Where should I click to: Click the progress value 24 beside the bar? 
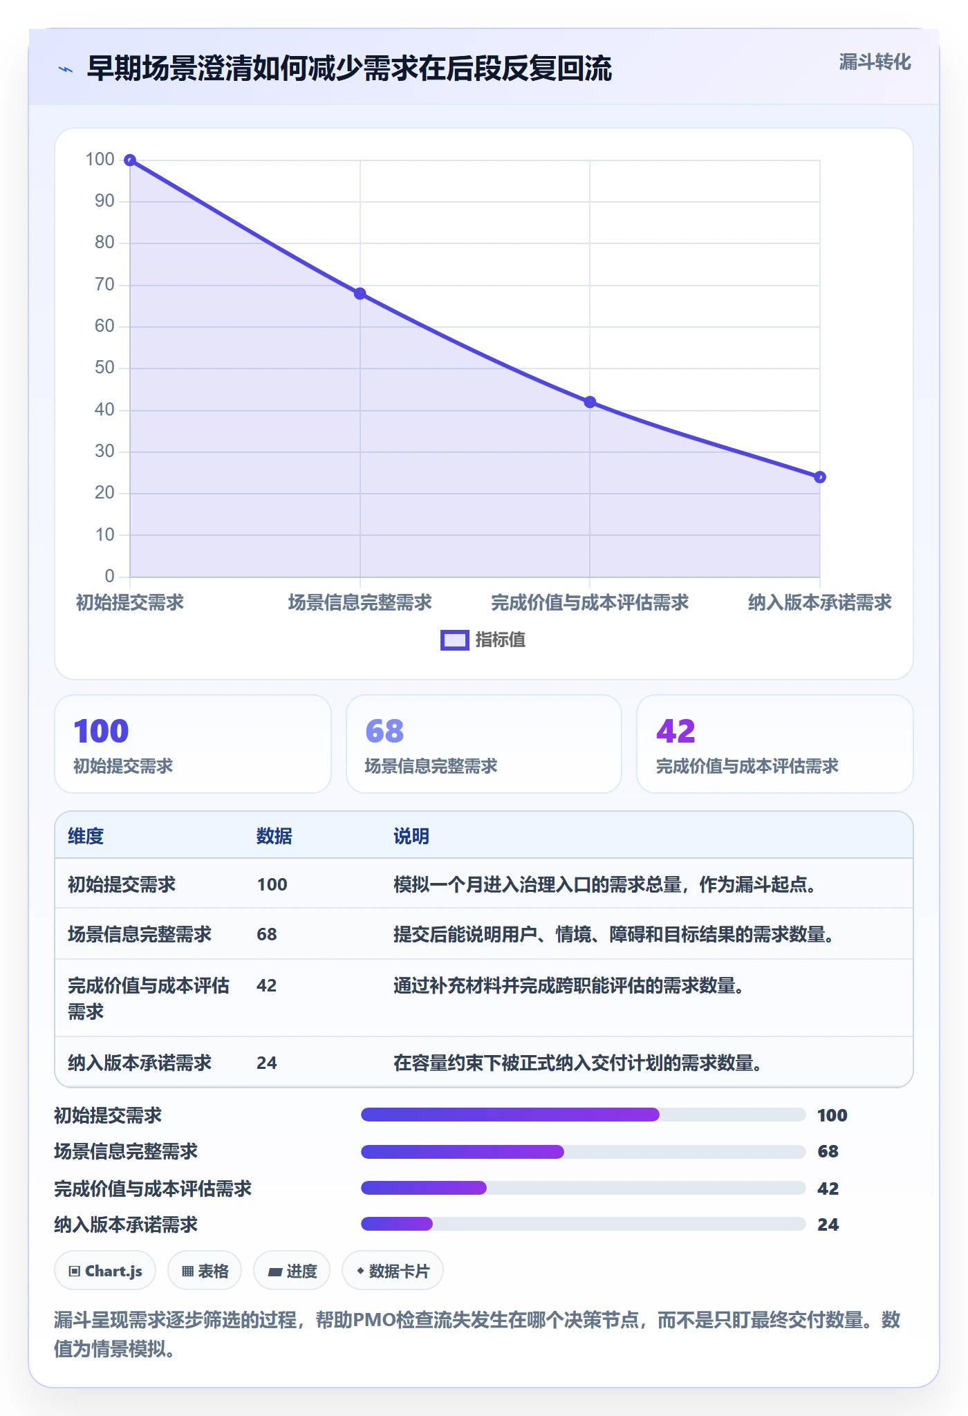828,1225
